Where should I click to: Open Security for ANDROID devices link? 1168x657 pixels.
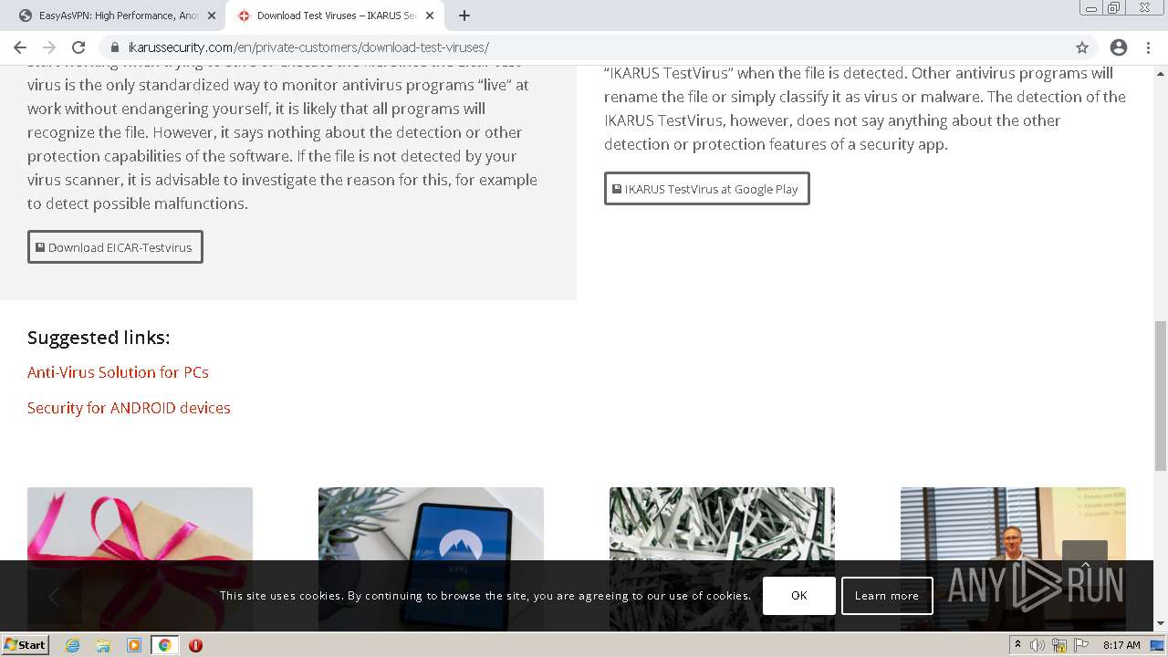point(129,408)
